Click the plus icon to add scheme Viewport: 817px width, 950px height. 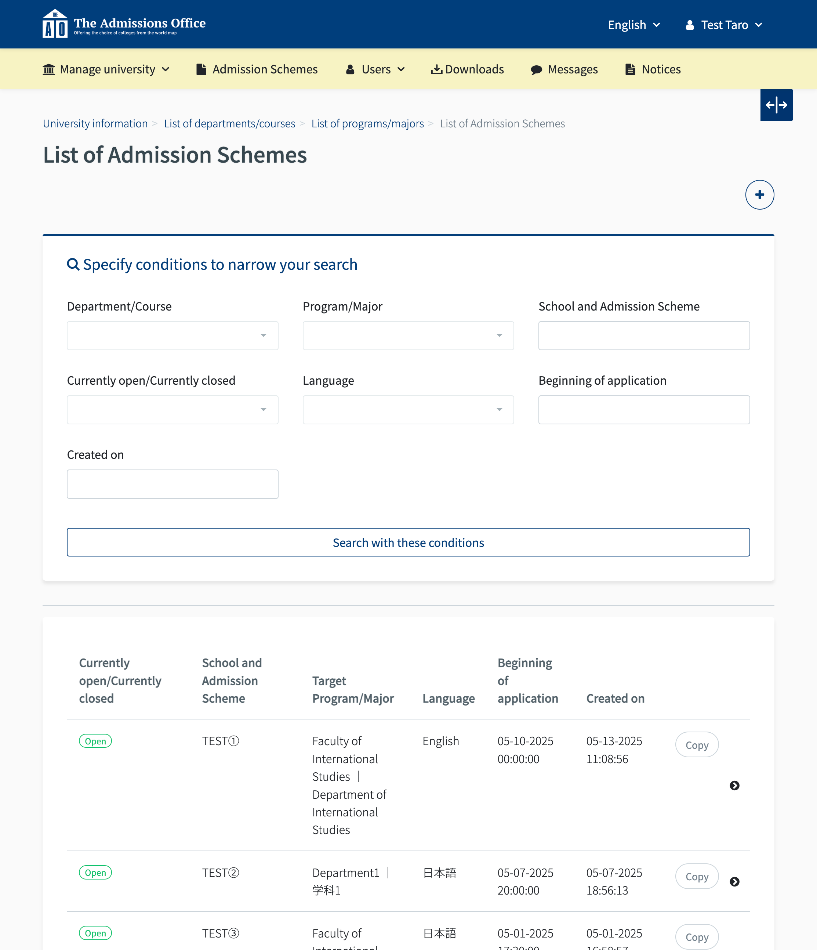click(x=759, y=195)
